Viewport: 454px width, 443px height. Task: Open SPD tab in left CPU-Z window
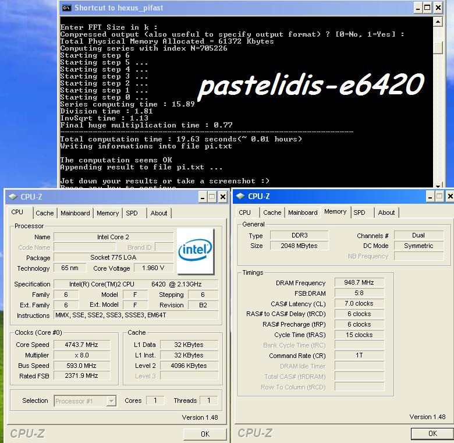pos(132,213)
